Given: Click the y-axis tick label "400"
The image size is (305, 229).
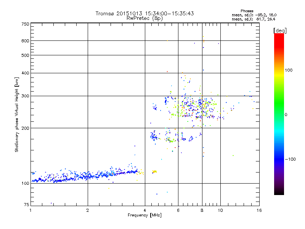Looking at the screenshot, I should coord(25,73).
